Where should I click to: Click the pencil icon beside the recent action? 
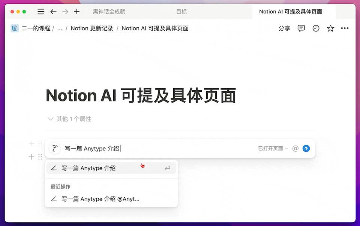(54, 199)
